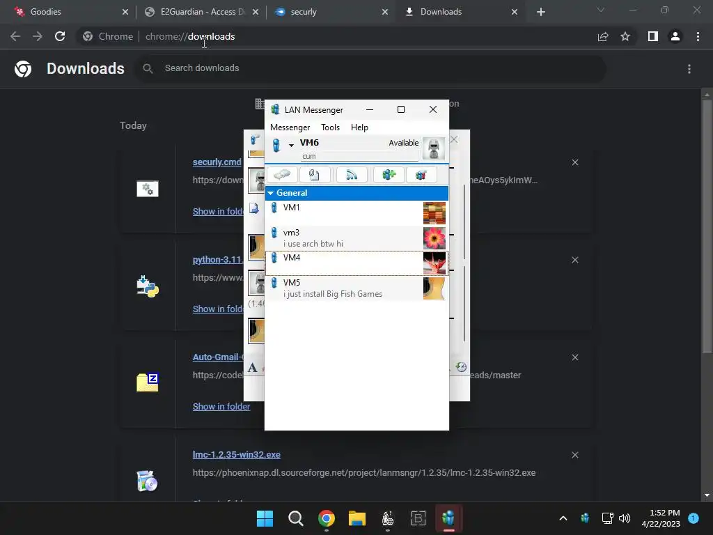Open the Chrome profile menu
Screen dimensions: 713x535
675,36
